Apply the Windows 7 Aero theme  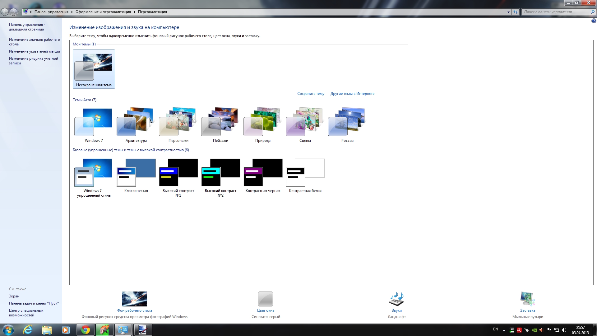(x=94, y=124)
